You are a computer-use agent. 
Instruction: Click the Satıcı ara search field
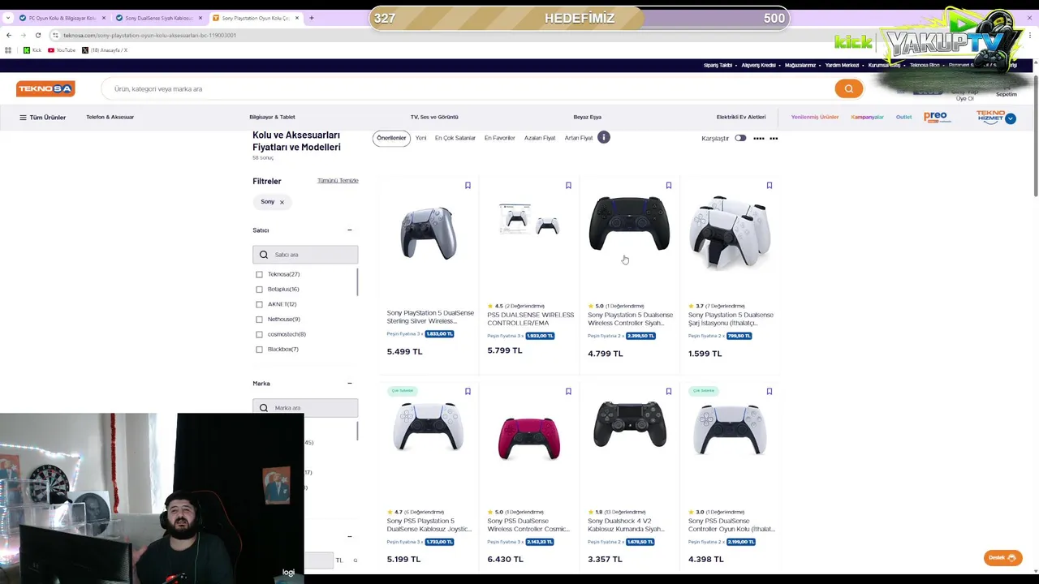point(305,255)
